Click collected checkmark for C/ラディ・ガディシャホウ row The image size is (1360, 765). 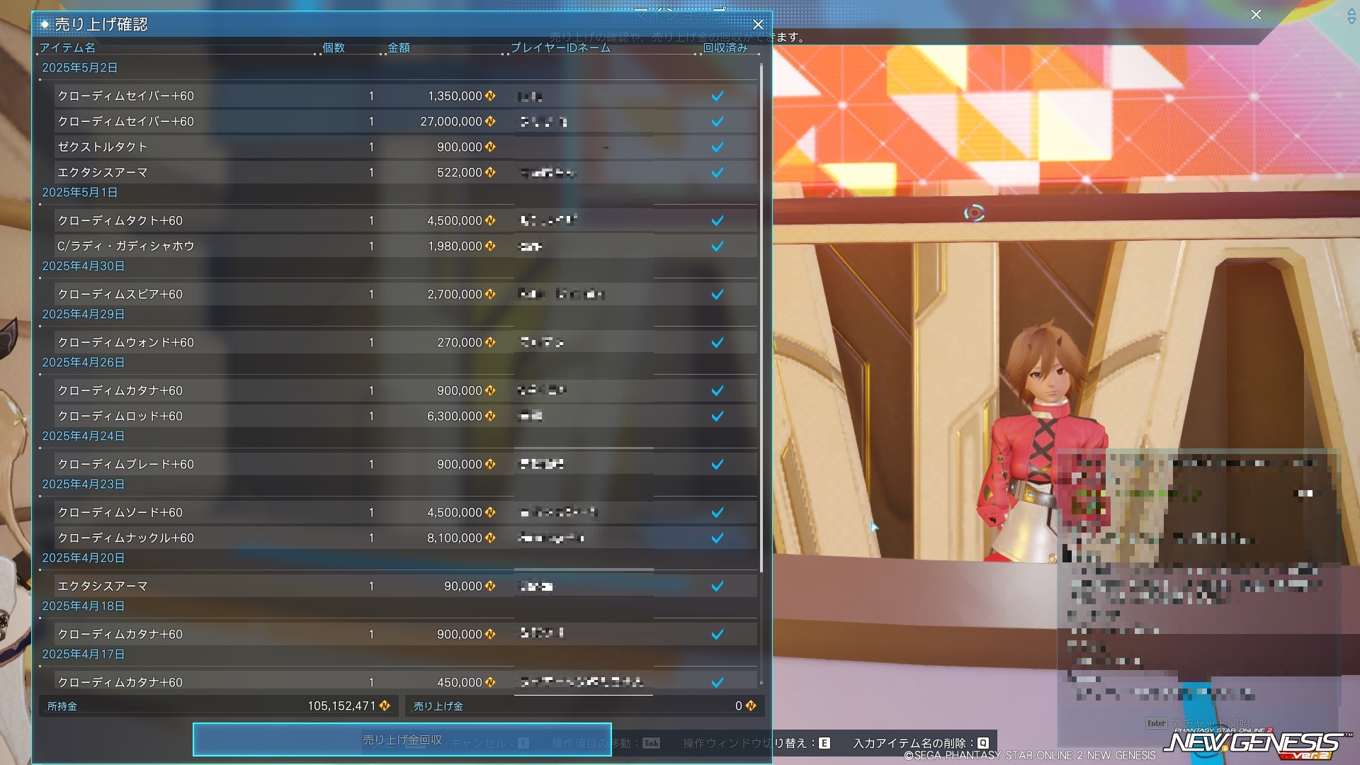tap(718, 246)
